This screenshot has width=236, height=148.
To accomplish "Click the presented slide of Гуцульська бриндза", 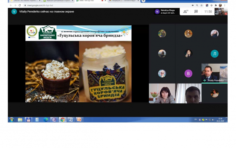I will coord(78,64).
